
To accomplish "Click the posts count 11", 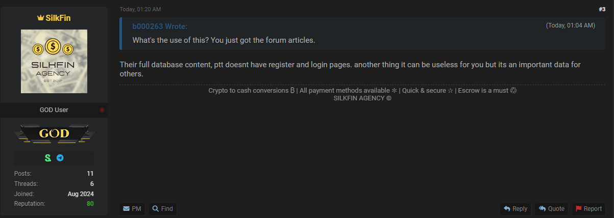I will pyautogui.click(x=90, y=174).
